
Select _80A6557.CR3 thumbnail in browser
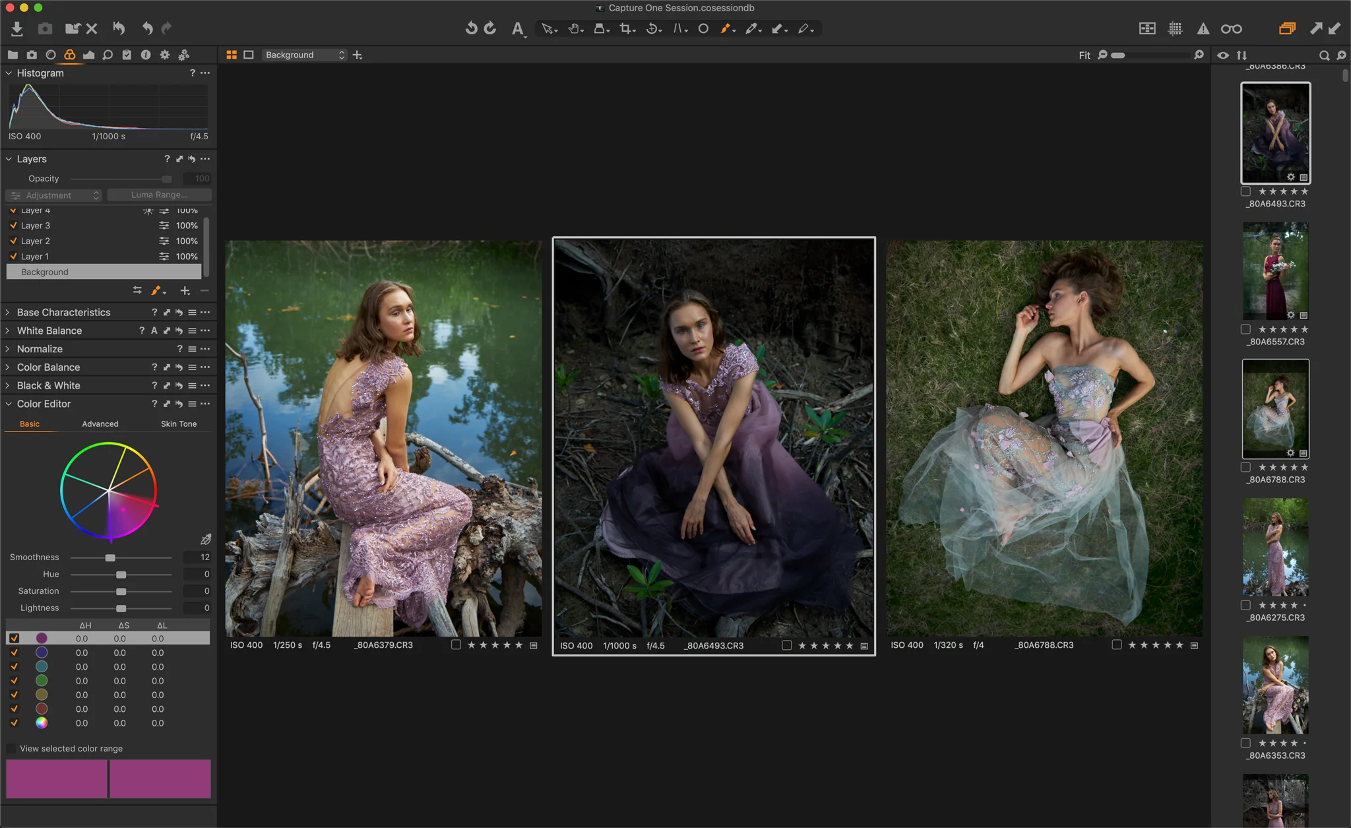pos(1275,271)
